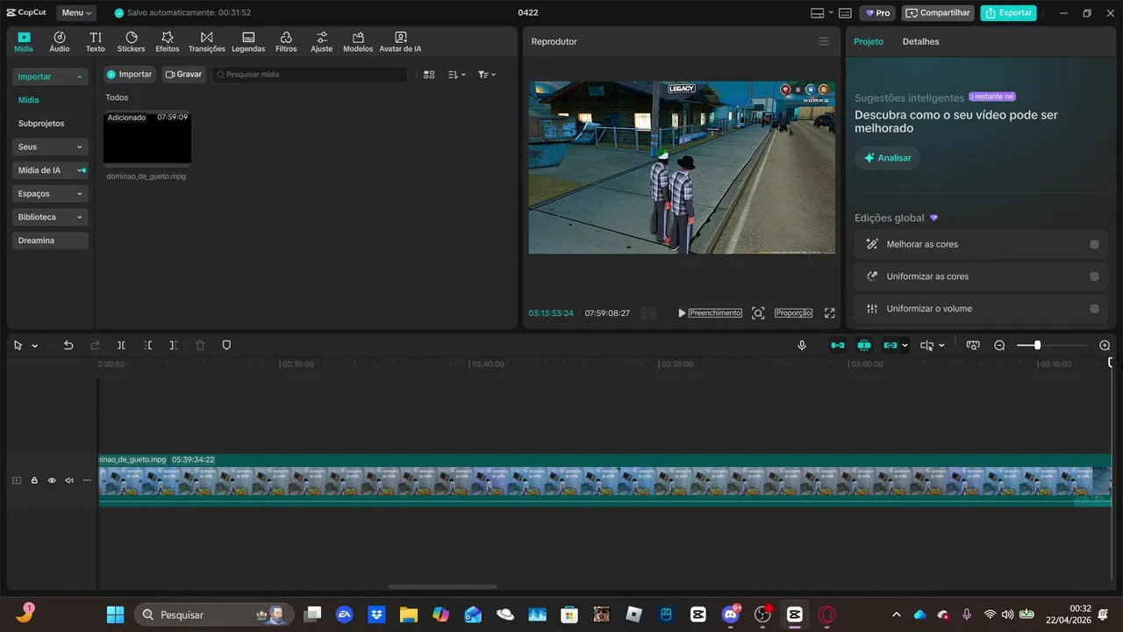Click the microphone record voiceover icon

[x=802, y=346]
